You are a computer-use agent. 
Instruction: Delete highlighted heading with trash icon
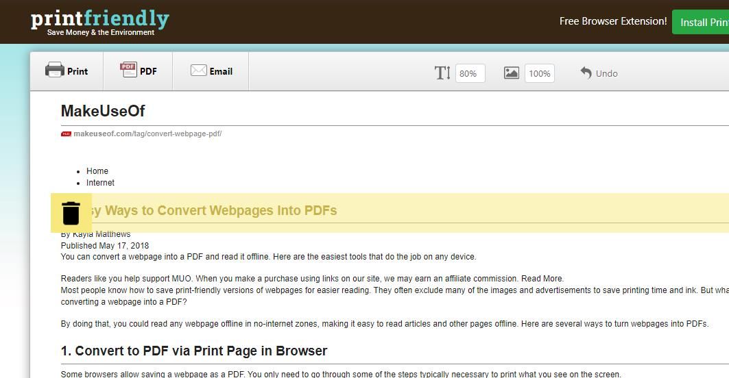coord(71,213)
